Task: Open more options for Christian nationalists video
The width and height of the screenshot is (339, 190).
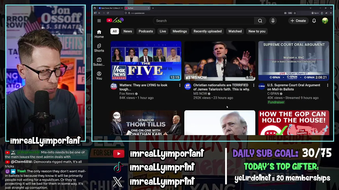Action: pos(253,85)
